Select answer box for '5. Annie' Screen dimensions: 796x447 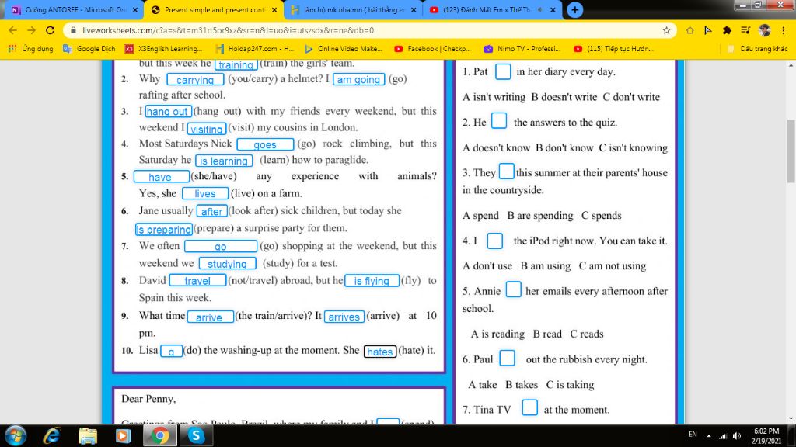tap(513, 289)
